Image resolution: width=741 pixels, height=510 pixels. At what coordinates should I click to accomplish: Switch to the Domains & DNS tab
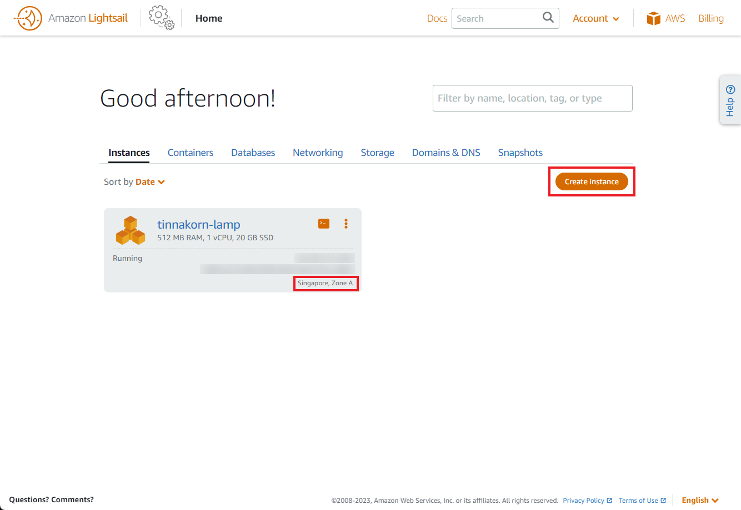[x=446, y=153]
